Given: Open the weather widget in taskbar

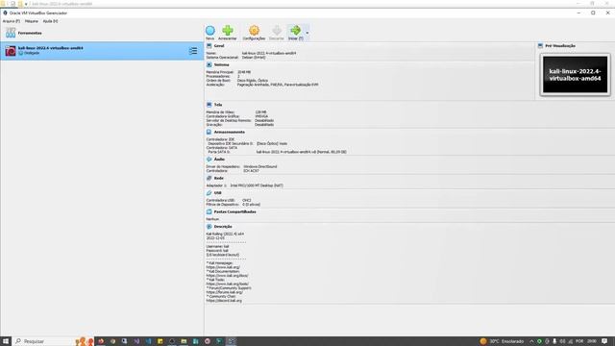Looking at the screenshot, I should pos(502,341).
